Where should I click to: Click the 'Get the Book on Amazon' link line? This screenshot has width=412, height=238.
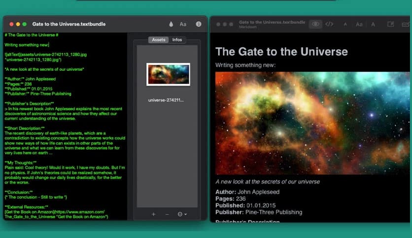pyautogui.click(x=56, y=214)
